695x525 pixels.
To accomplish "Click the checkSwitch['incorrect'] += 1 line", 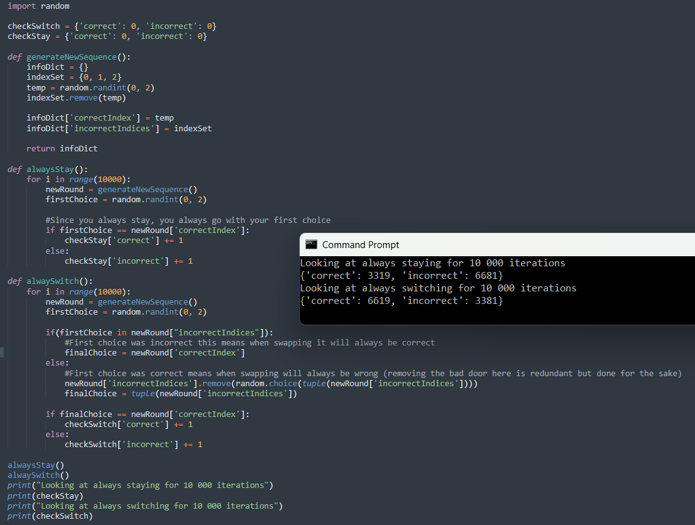I will click(x=133, y=445).
